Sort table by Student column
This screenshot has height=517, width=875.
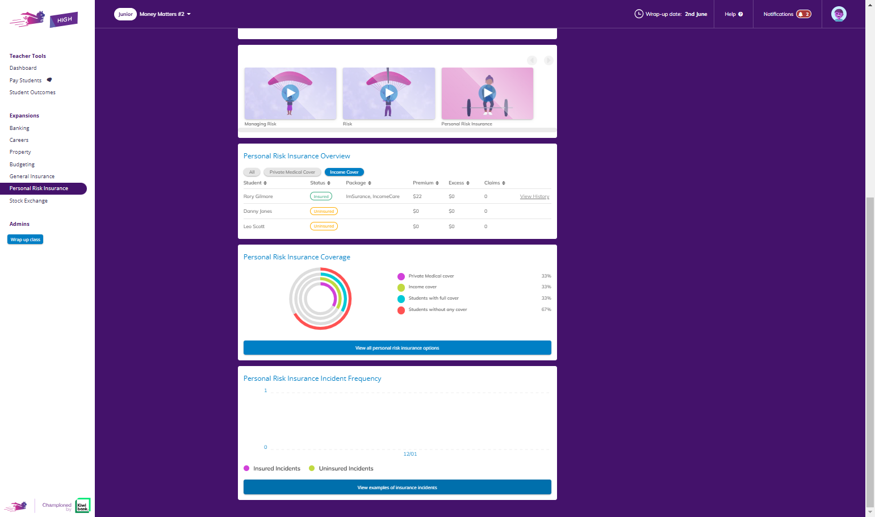255,183
